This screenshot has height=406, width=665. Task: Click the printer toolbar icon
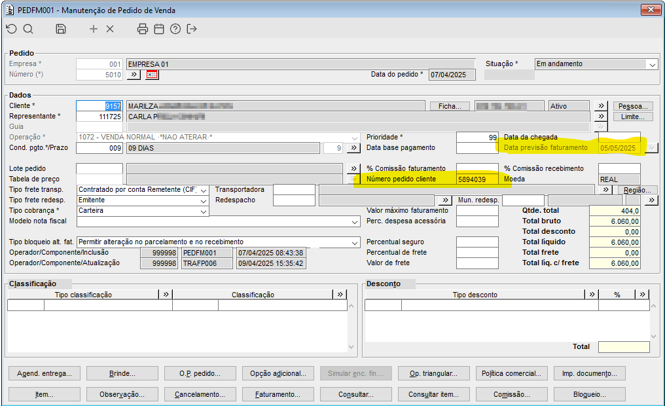coord(143,29)
